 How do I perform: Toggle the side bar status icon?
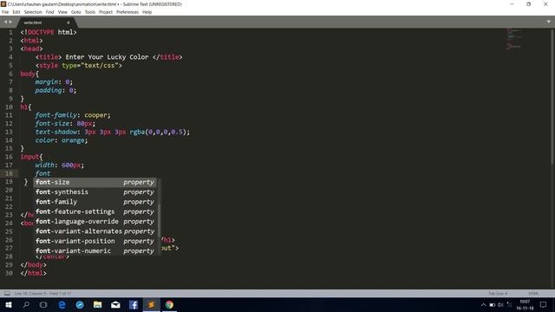pos(7,293)
